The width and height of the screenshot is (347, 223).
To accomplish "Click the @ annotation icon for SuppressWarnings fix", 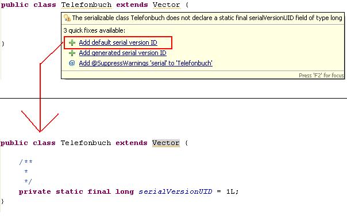I will 72,63.
